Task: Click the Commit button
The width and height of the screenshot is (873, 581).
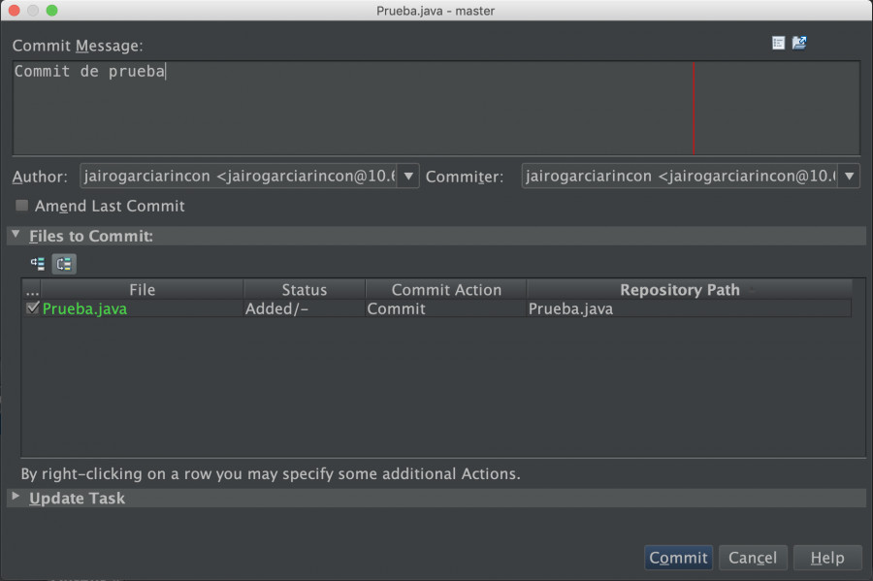Action: click(x=678, y=558)
